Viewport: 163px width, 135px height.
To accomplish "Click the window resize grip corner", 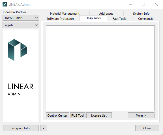I will pyautogui.click(x=161, y=133).
